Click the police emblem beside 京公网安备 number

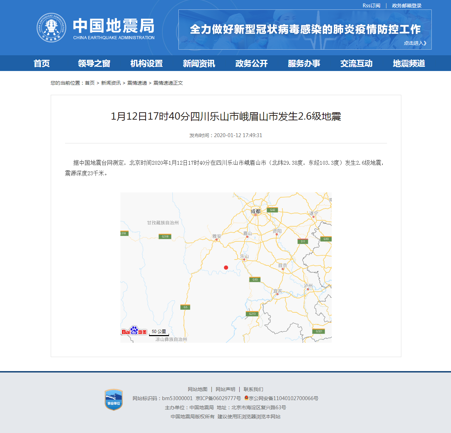click(247, 398)
